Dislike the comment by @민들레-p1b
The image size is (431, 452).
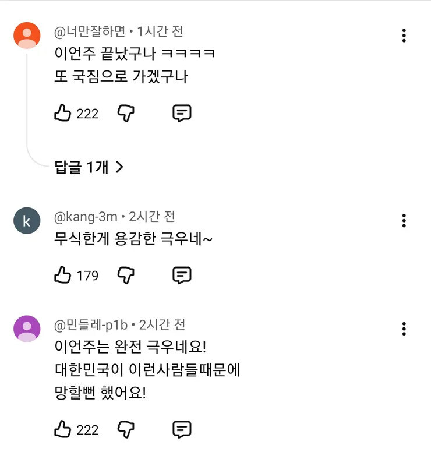[x=126, y=430]
